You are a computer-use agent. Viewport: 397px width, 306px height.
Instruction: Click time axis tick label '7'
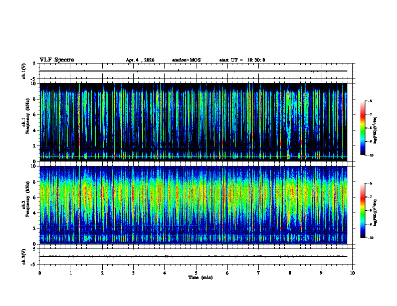[x=259, y=273]
